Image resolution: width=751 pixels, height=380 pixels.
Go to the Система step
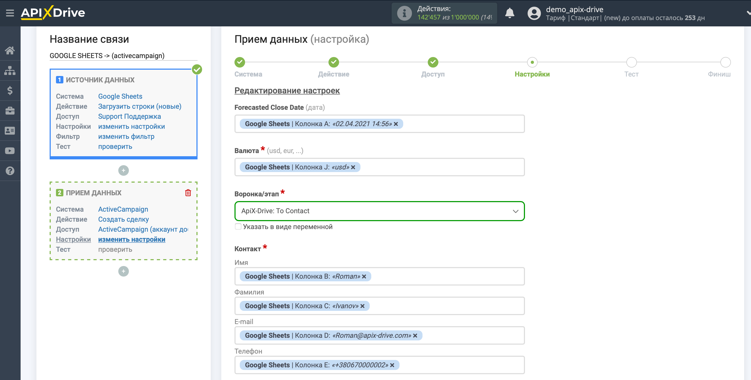click(x=240, y=62)
